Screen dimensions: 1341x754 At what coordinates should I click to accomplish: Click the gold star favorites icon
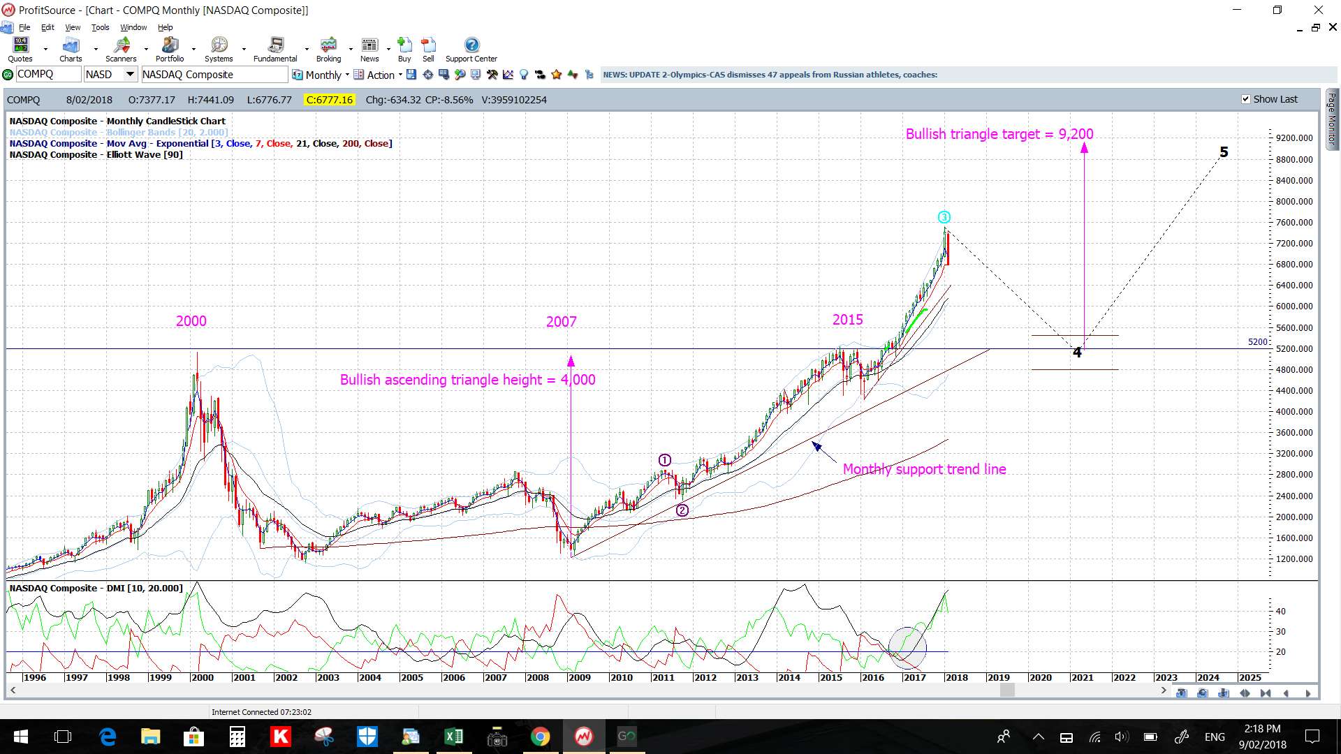click(557, 75)
